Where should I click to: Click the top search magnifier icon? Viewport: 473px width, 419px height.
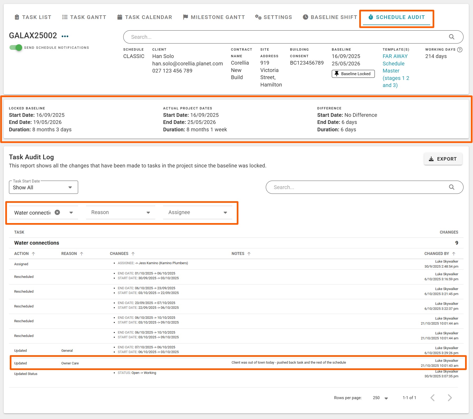click(x=452, y=37)
